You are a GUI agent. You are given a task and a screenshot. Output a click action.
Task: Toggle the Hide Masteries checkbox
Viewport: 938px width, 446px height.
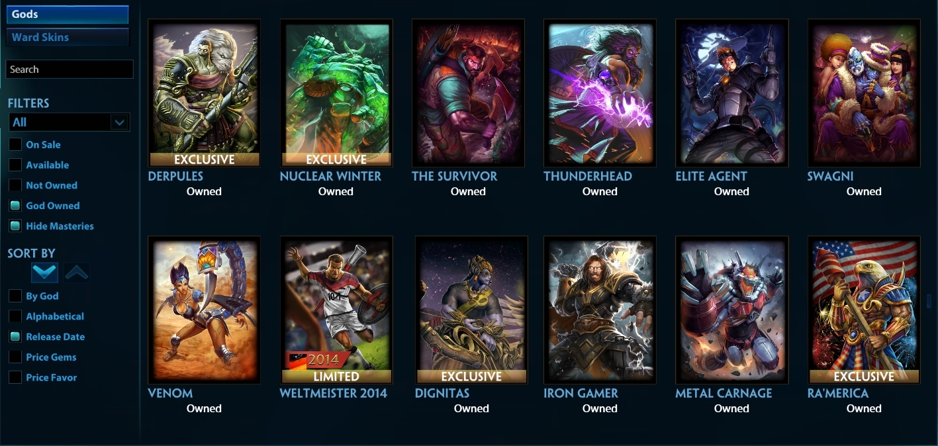coord(15,226)
